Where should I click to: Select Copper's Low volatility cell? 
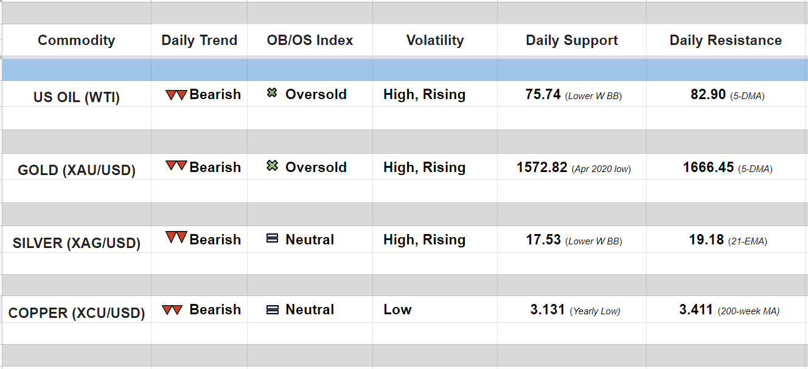point(397,309)
